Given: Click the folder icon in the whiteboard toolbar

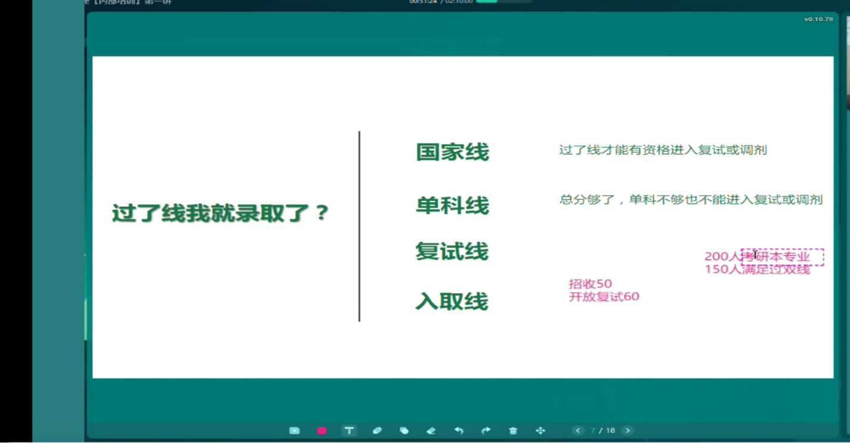Looking at the screenshot, I should click(294, 430).
